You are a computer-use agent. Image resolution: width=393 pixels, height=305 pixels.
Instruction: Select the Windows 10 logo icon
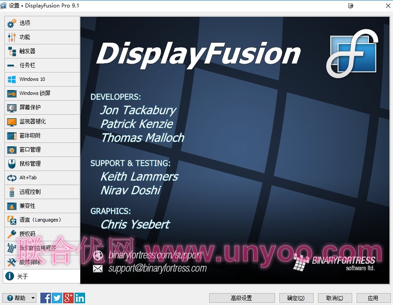click(x=11, y=80)
